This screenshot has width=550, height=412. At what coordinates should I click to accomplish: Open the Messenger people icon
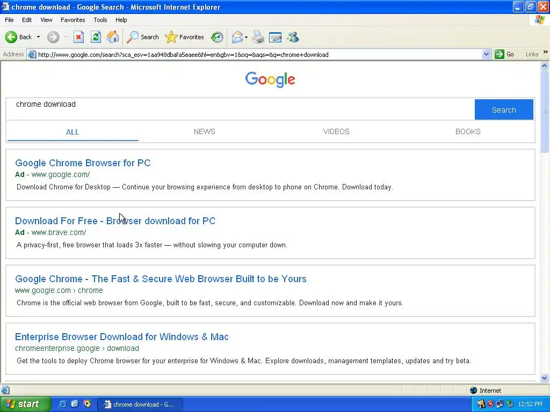coord(293,37)
